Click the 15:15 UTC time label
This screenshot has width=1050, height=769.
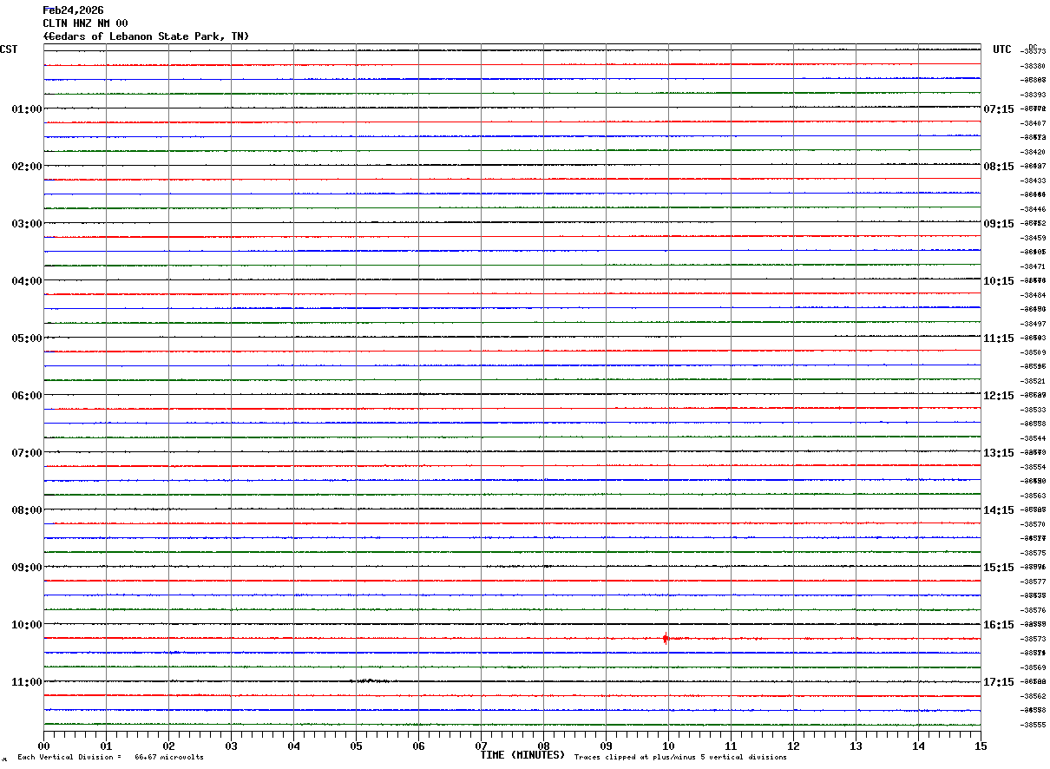click(x=999, y=568)
